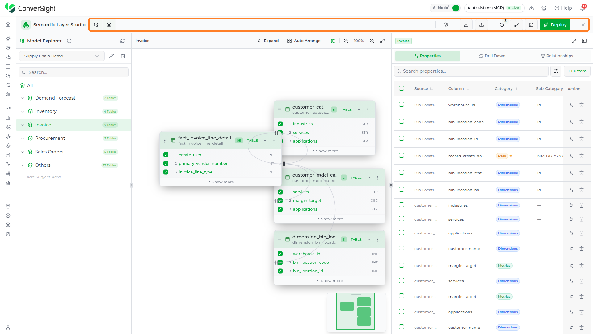This screenshot has height=334, width=593.
Task: Zoom out the canvas
Action: [346, 41]
